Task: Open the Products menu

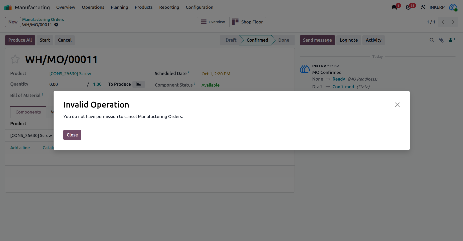Action: click(x=144, y=7)
